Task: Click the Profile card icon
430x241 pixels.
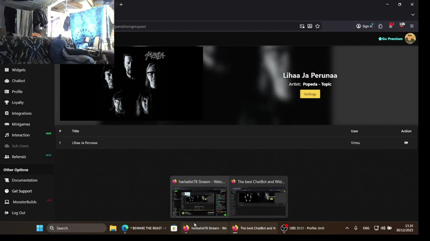Action: (7, 92)
